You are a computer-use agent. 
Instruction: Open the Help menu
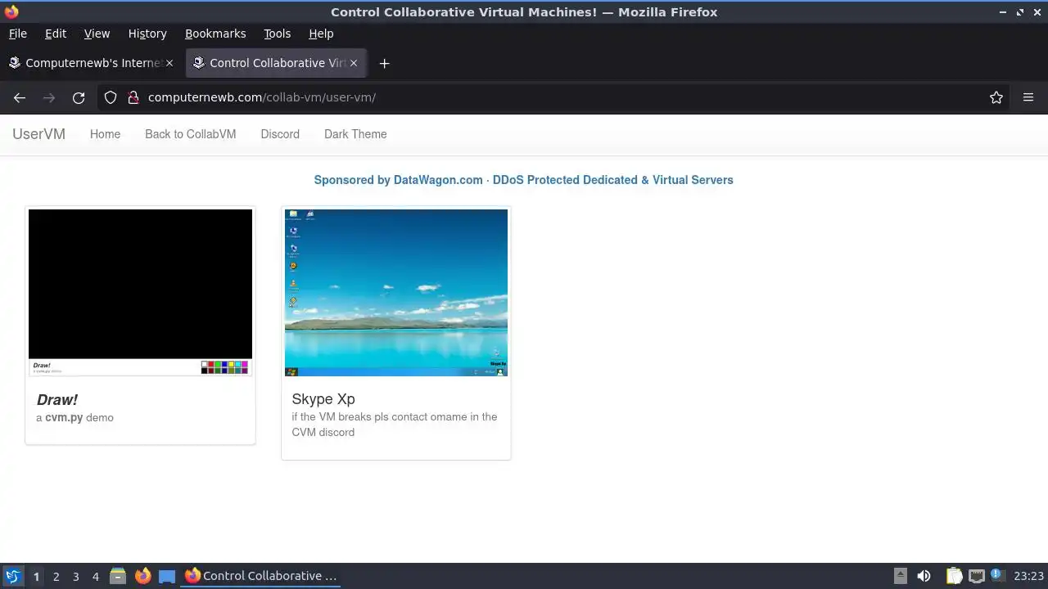pyautogui.click(x=321, y=34)
